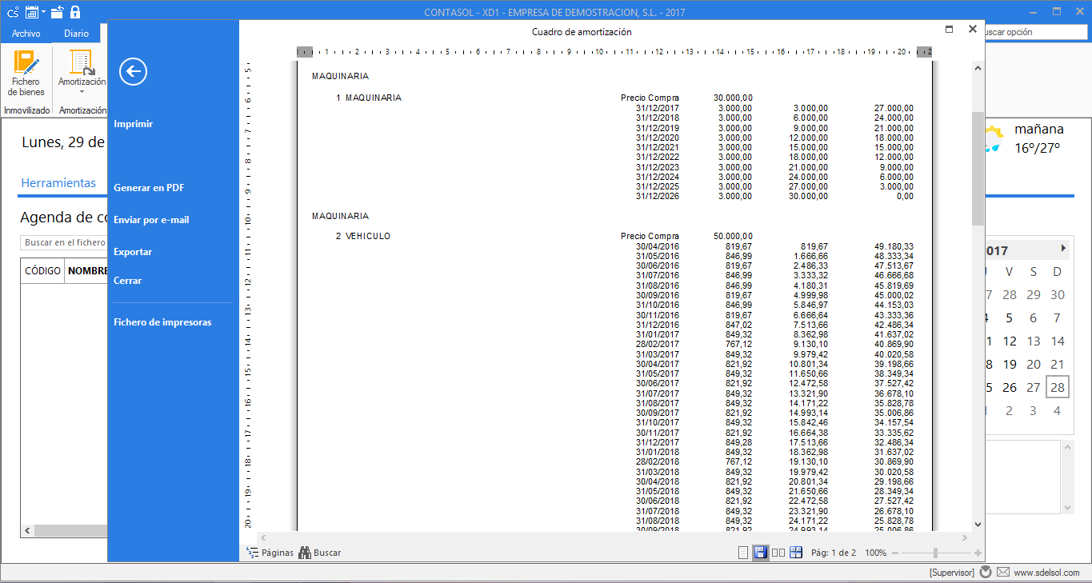Click the preview horizontal scroll left arrow
1092x583 pixels.
point(264,537)
